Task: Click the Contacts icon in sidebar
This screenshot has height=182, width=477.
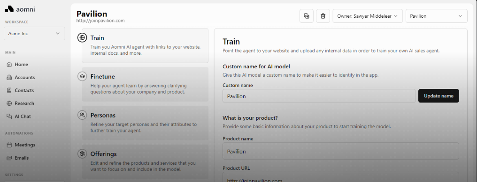Action: pyautogui.click(x=9, y=90)
